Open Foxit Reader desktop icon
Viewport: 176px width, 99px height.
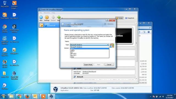tap(5, 16)
